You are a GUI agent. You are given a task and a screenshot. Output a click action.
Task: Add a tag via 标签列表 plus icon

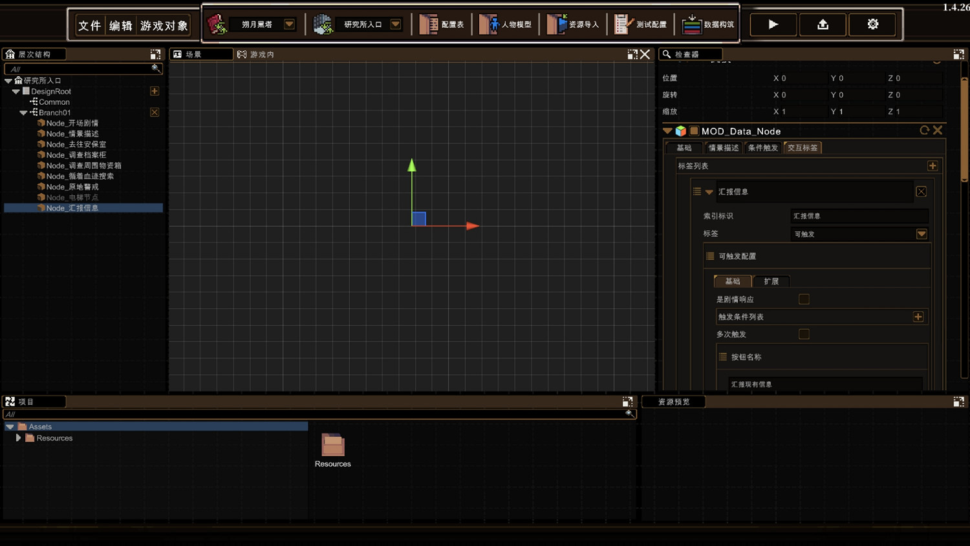pos(932,166)
